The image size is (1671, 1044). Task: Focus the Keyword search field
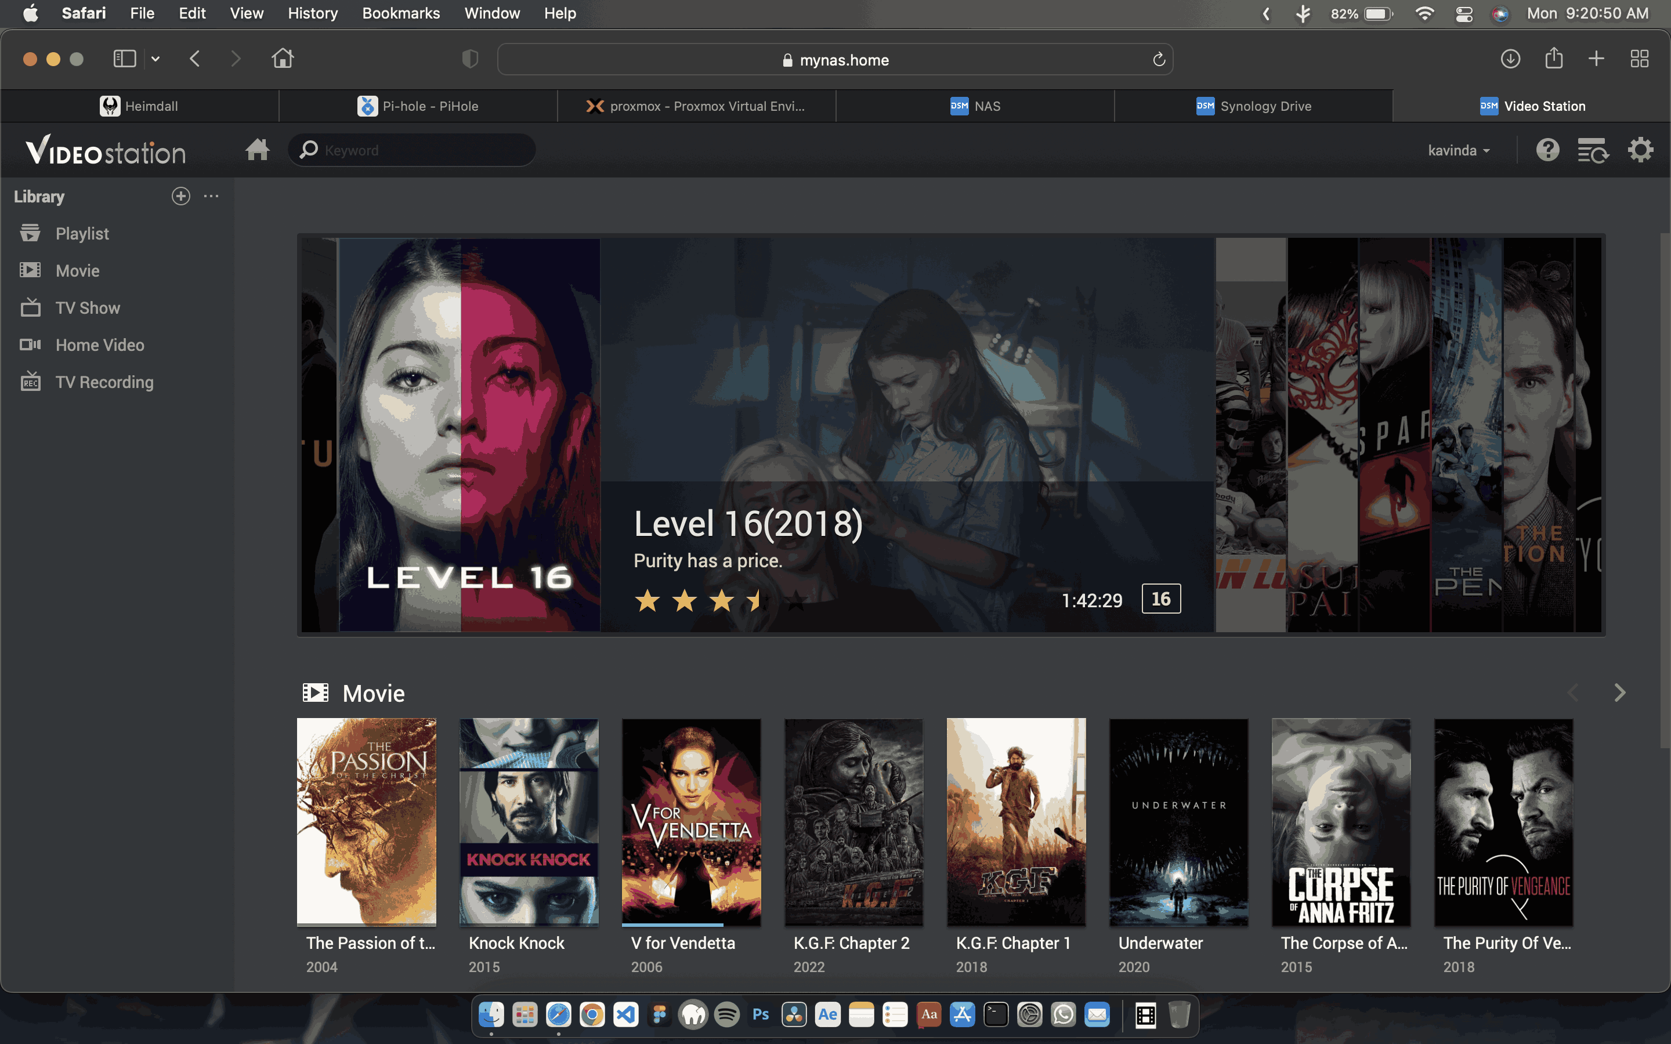pyautogui.click(x=411, y=150)
